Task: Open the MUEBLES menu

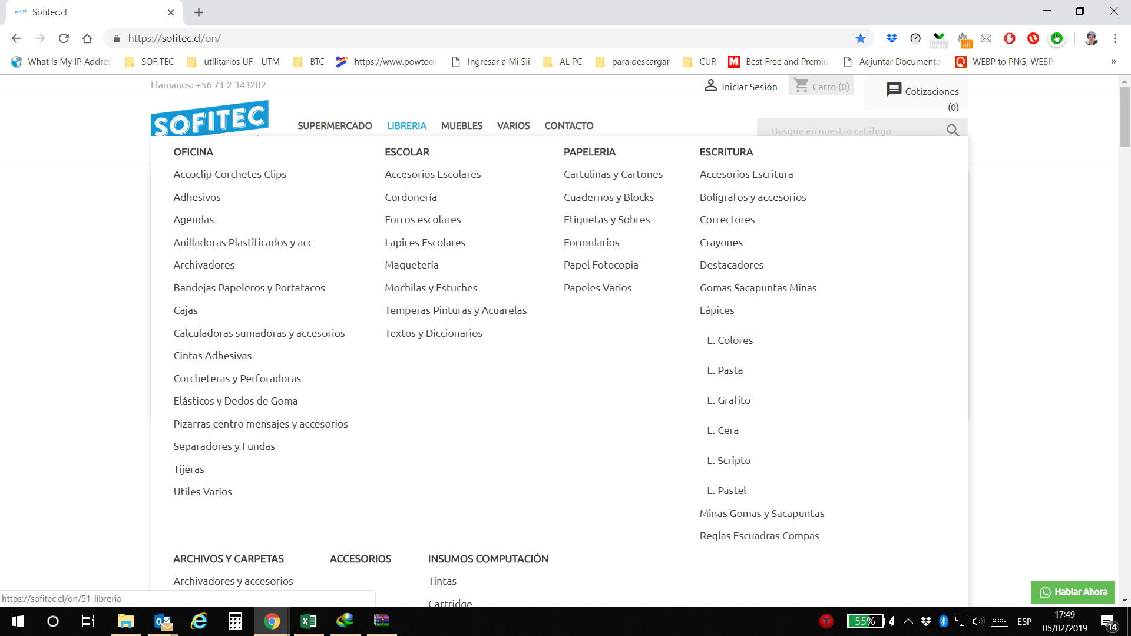Action: click(461, 125)
